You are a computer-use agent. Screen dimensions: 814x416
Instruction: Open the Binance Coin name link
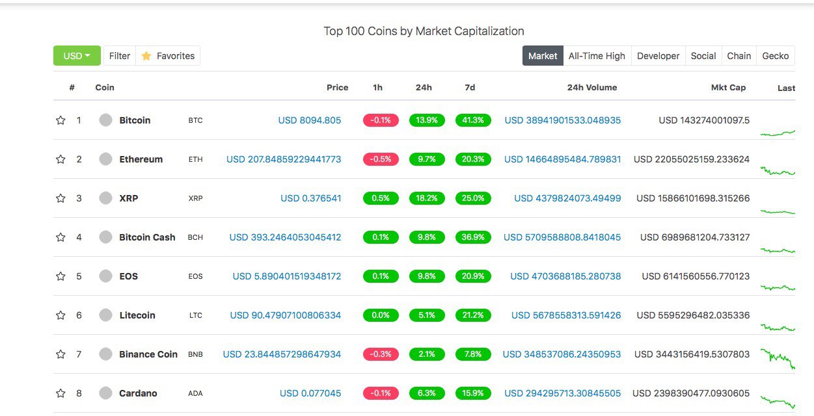pos(148,354)
